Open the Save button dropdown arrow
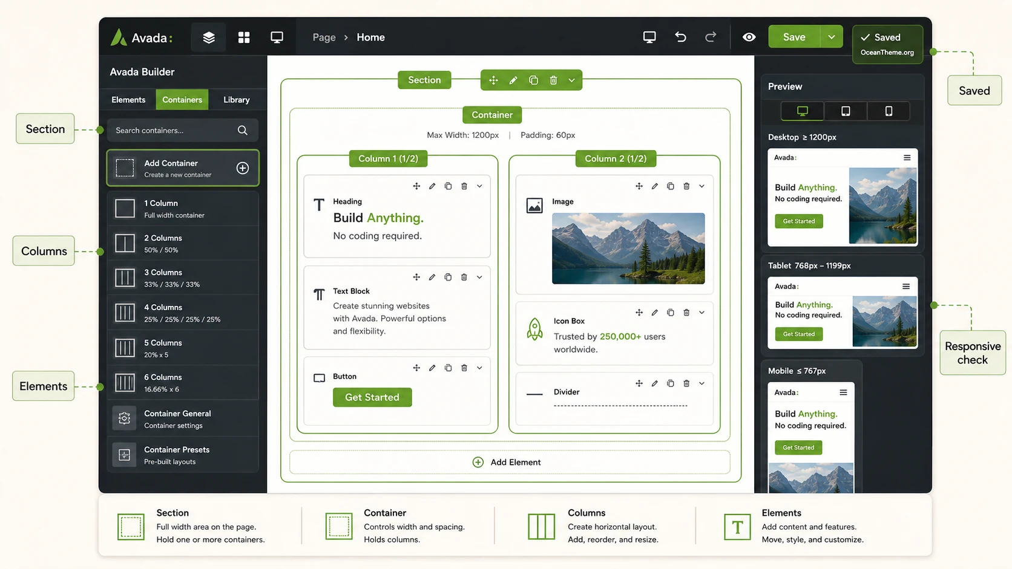The image size is (1012, 569). point(832,37)
